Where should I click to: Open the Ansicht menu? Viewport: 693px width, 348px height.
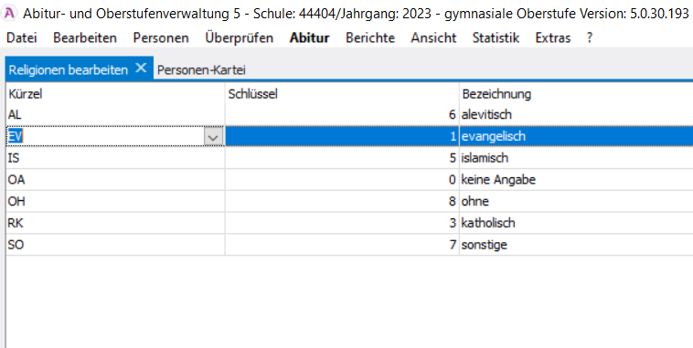(x=433, y=38)
